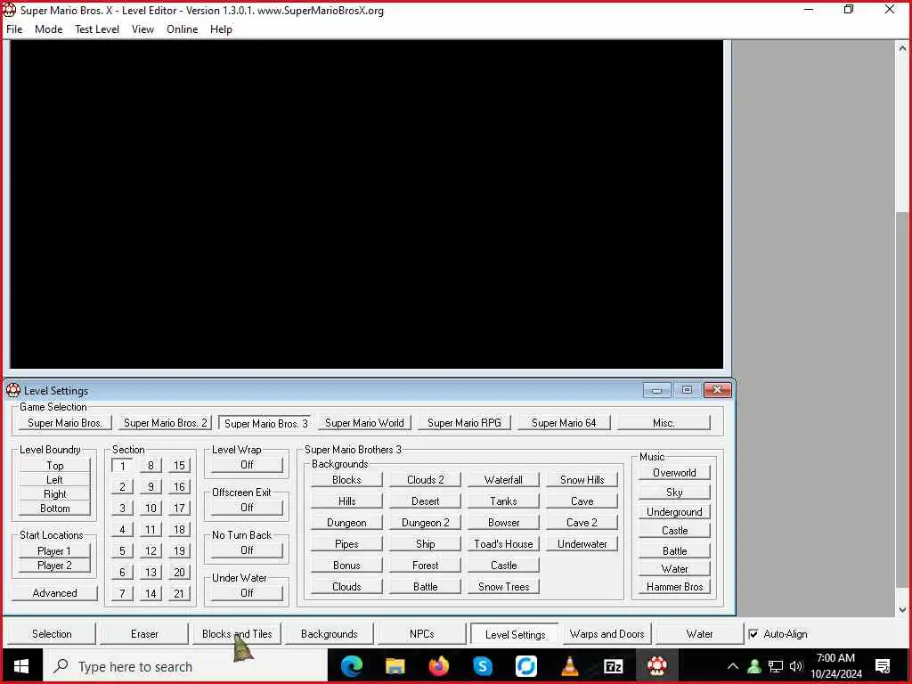Image resolution: width=912 pixels, height=684 pixels.
Task: Click the editor vertical scrollbar up arrow
Action: pyautogui.click(x=902, y=49)
